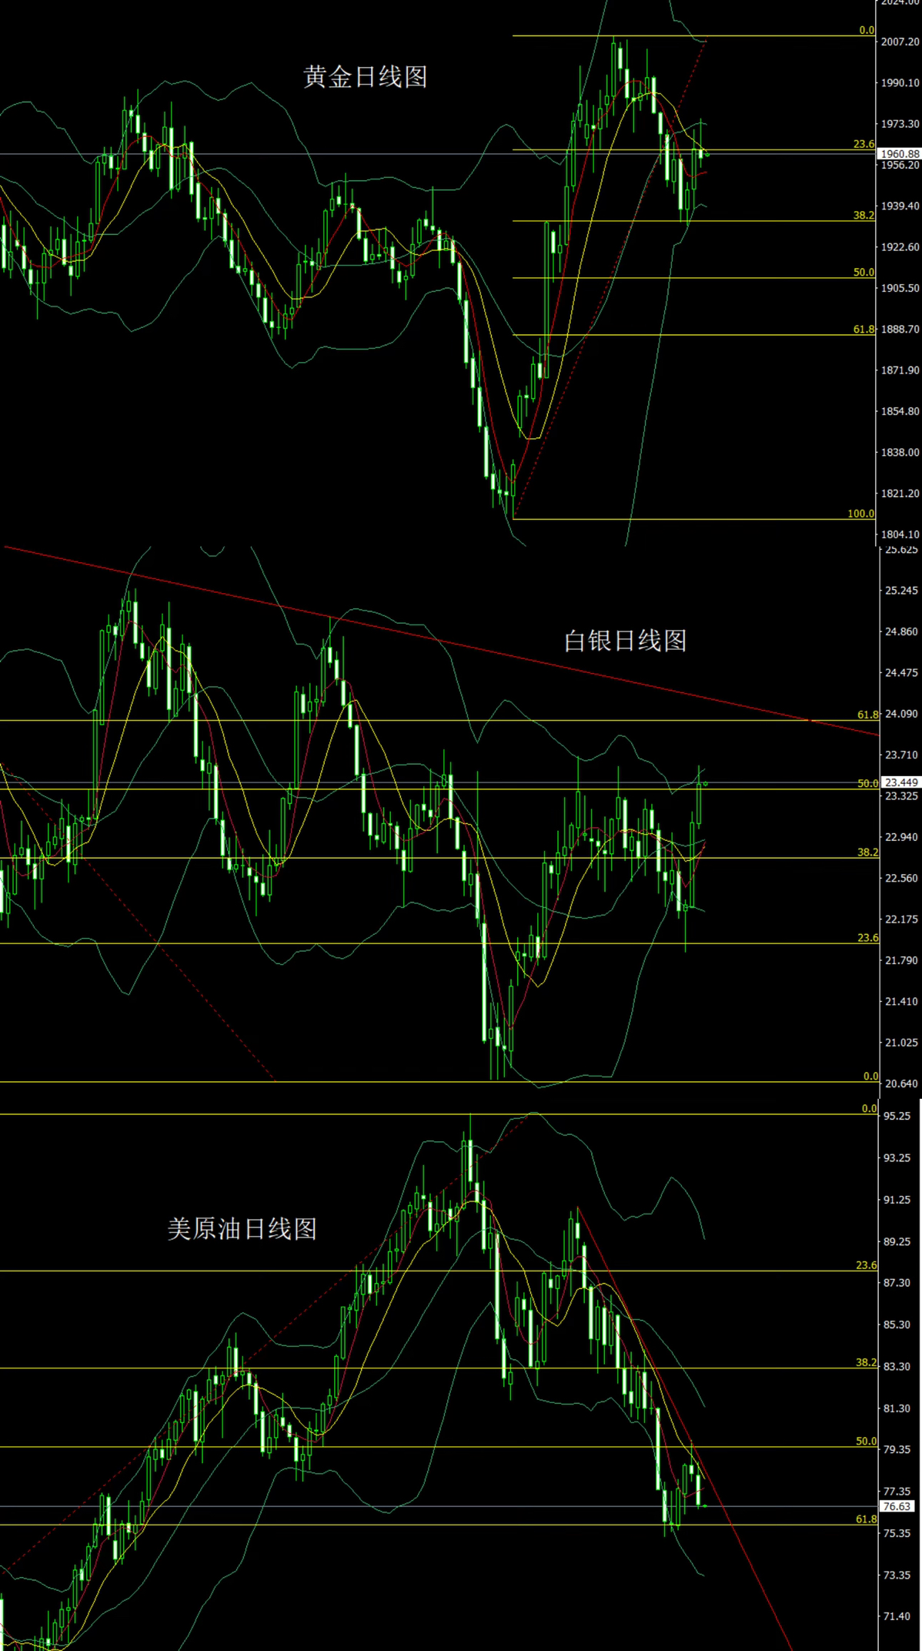This screenshot has width=922, height=1651.
Task: Click the oil chart 61.8 Fibonacci label
Action: click(x=866, y=1519)
